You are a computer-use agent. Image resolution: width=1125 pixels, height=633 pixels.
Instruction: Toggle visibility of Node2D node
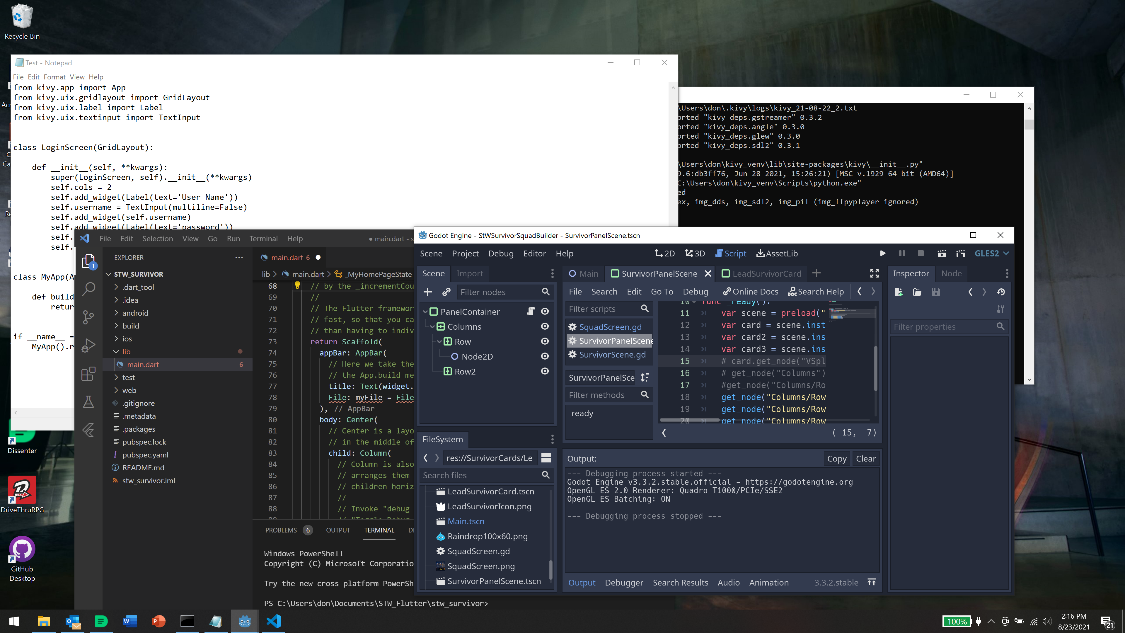click(x=545, y=356)
